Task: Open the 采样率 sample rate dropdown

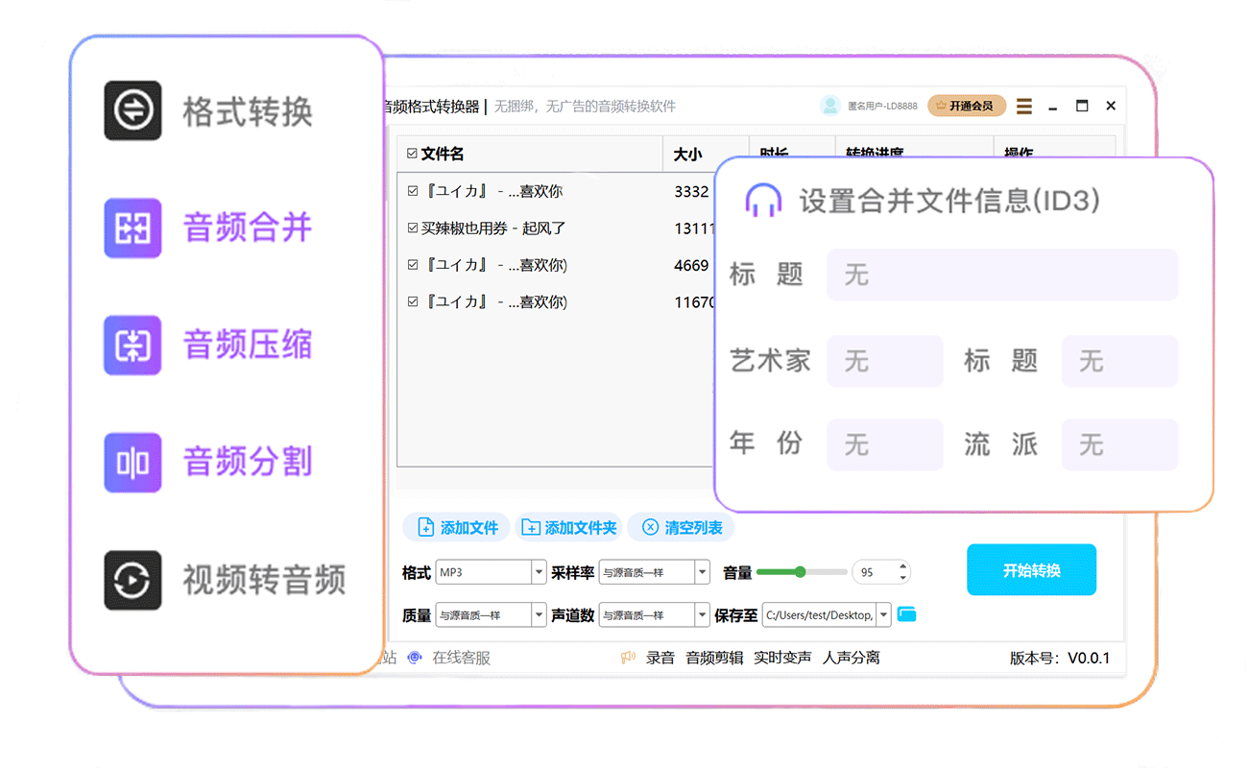Action: (703, 572)
